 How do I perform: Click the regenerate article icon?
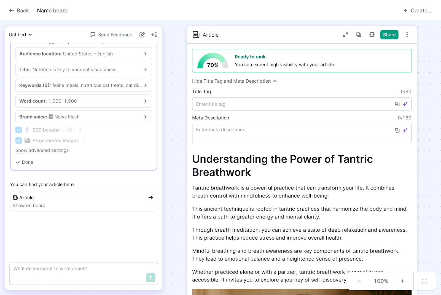372,35
